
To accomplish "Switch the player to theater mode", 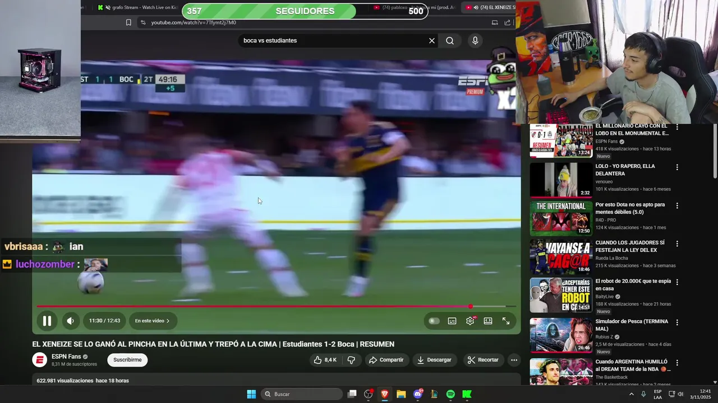I will [x=488, y=321].
